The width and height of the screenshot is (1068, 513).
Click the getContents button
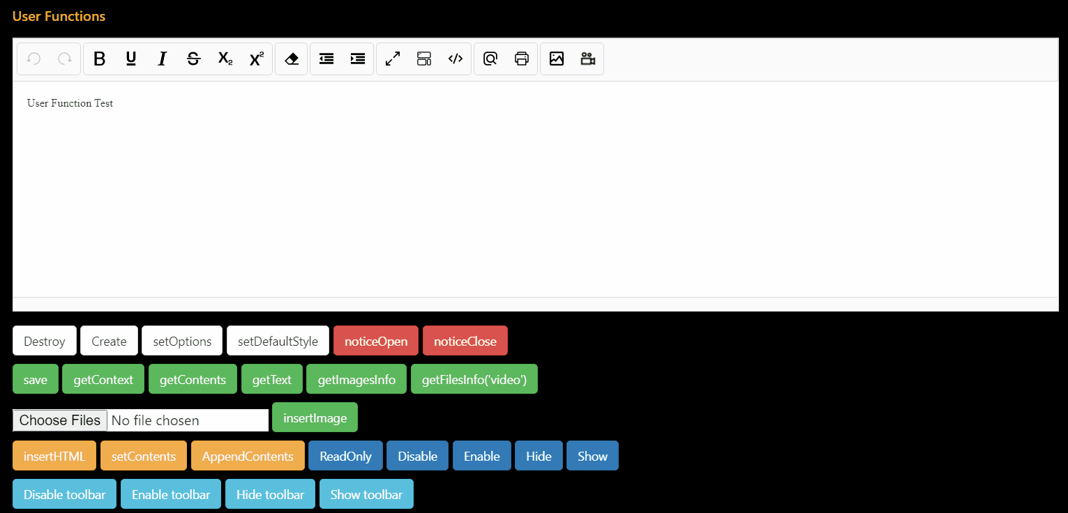pyautogui.click(x=193, y=378)
